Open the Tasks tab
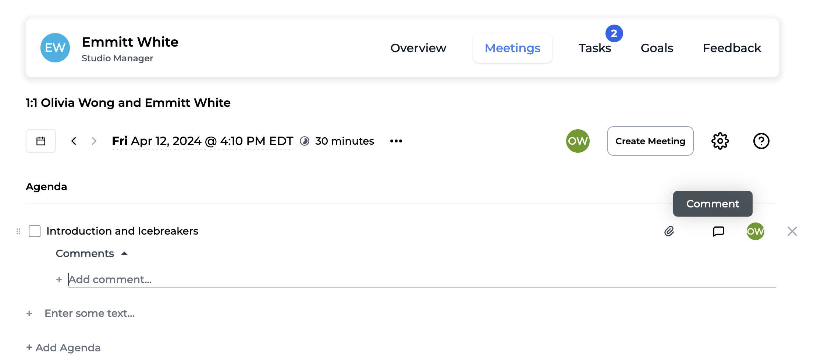The width and height of the screenshot is (835, 362). tap(594, 48)
